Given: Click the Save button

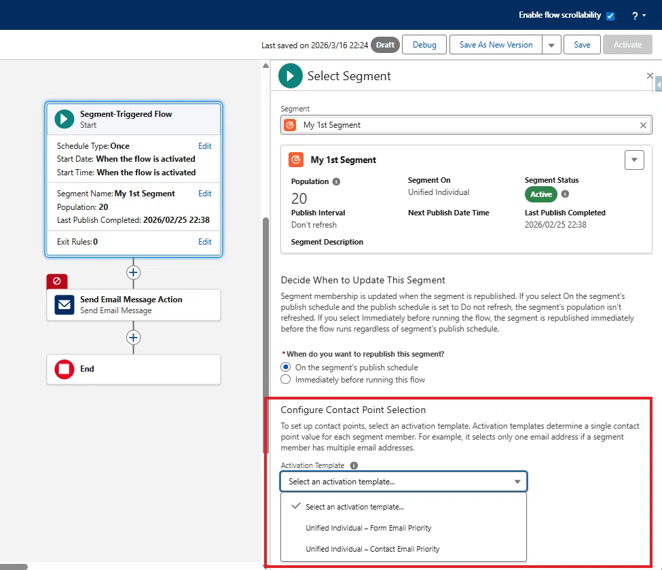Looking at the screenshot, I should (x=582, y=45).
